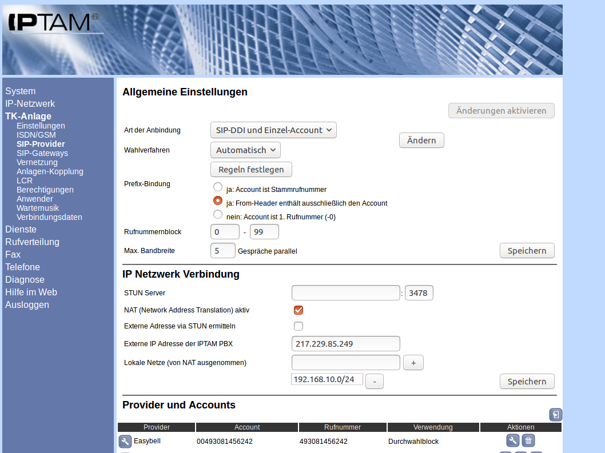
Task: Add a local network with the + button
Action: 413,363
